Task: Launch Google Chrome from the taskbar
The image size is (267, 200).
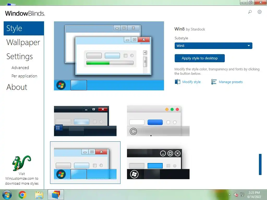Action: 22,195
